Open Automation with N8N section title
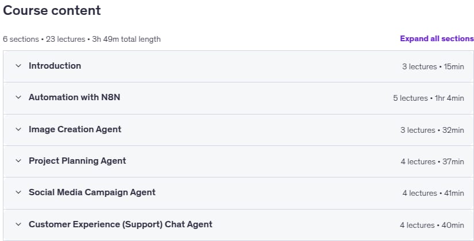This screenshot has height=241, width=474. (74, 97)
